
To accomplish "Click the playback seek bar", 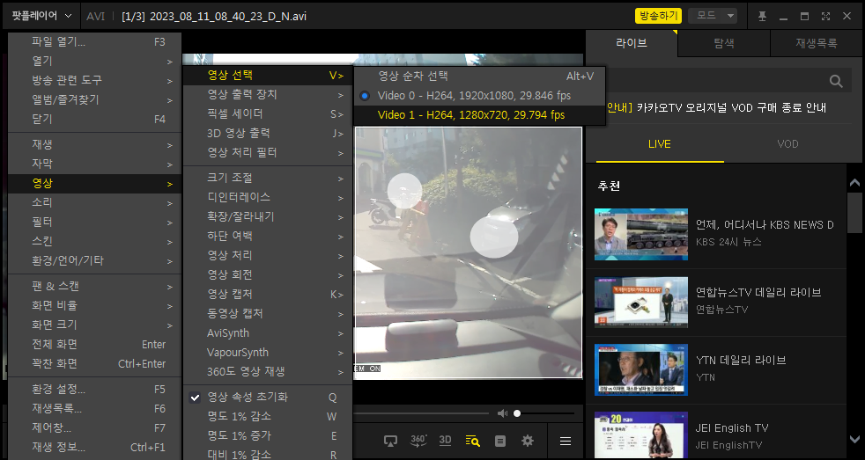I will [421, 413].
